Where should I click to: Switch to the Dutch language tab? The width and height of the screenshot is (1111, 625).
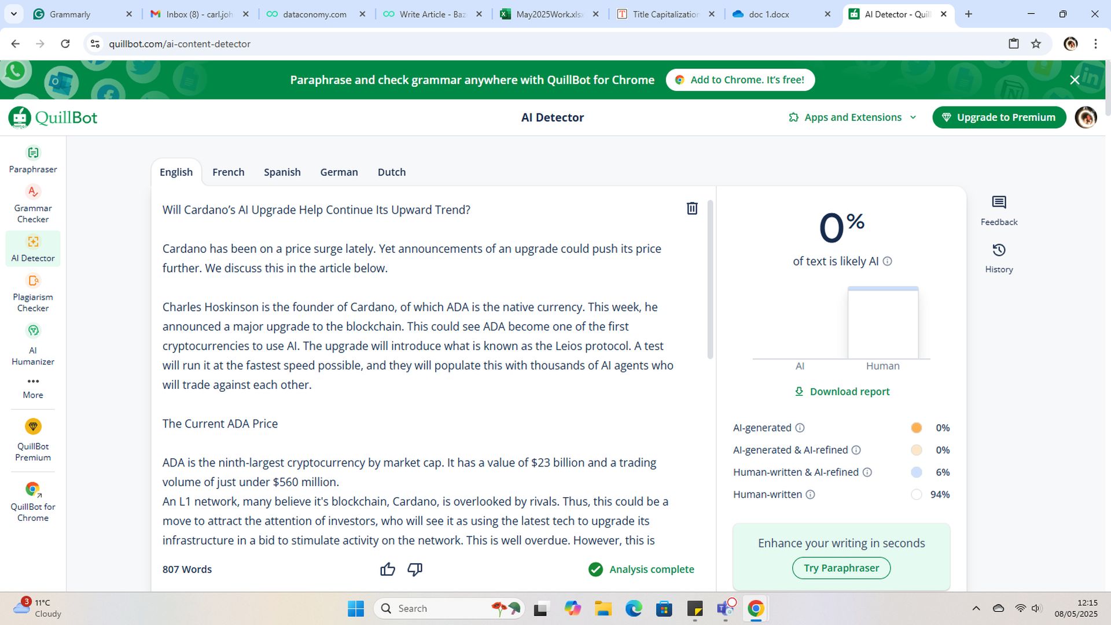coord(392,172)
